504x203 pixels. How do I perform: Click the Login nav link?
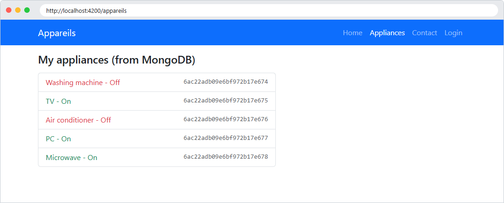click(x=453, y=33)
